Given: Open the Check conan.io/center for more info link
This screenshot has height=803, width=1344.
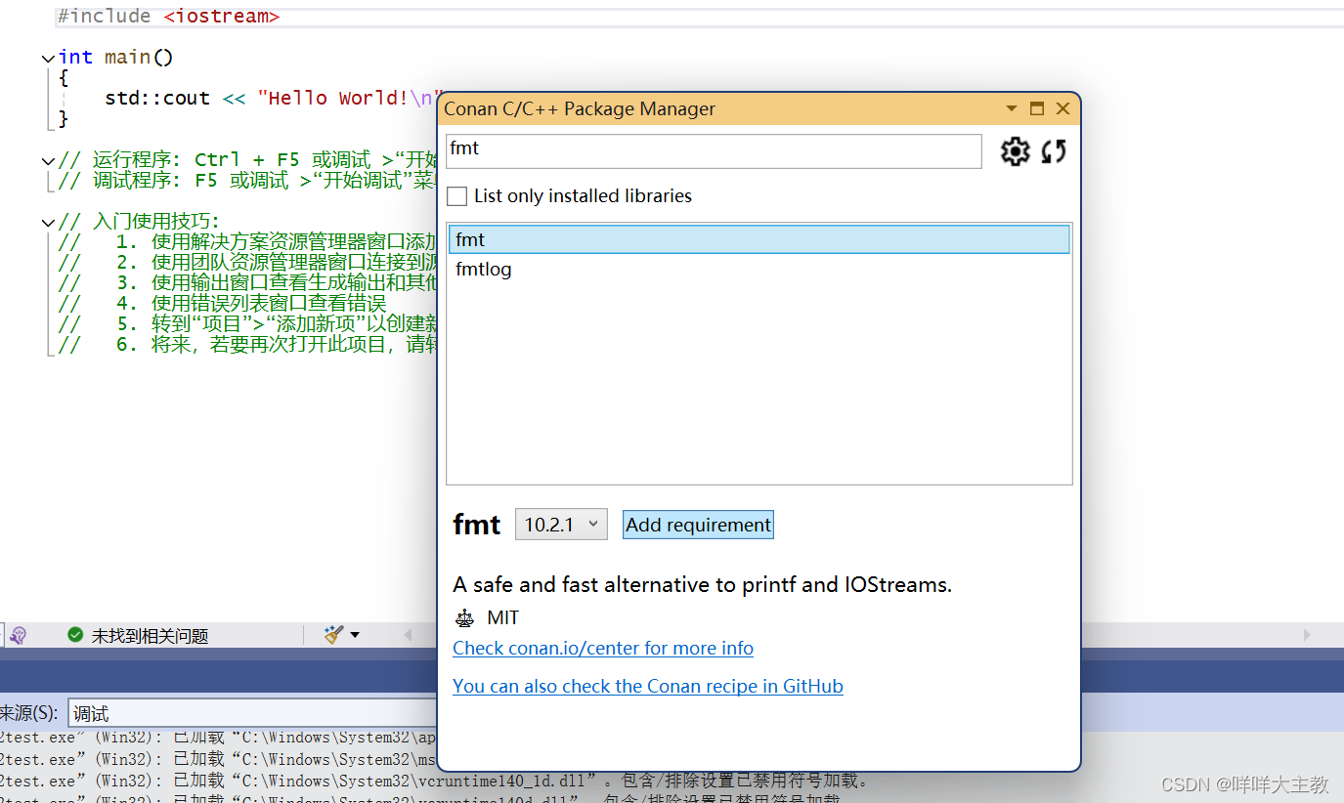Looking at the screenshot, I should click(x=602, y=648).
